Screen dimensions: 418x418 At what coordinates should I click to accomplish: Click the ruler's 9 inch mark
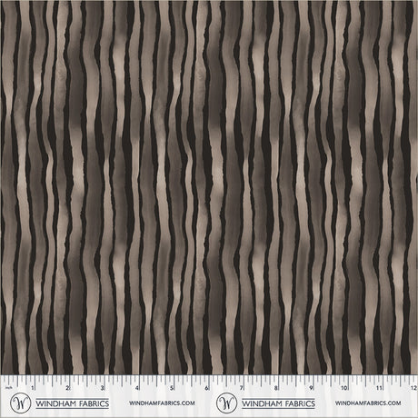[x=311, y=388]
